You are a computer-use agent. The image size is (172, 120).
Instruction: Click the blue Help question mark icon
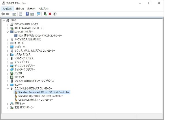[27, 14]
